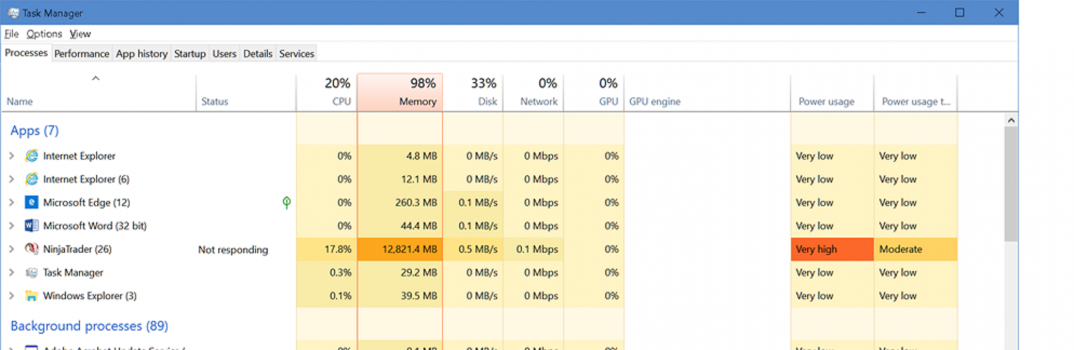The width and height of the screenshot is (1074, 350).
Task: Sort processes by Network column
Action: 534,92
